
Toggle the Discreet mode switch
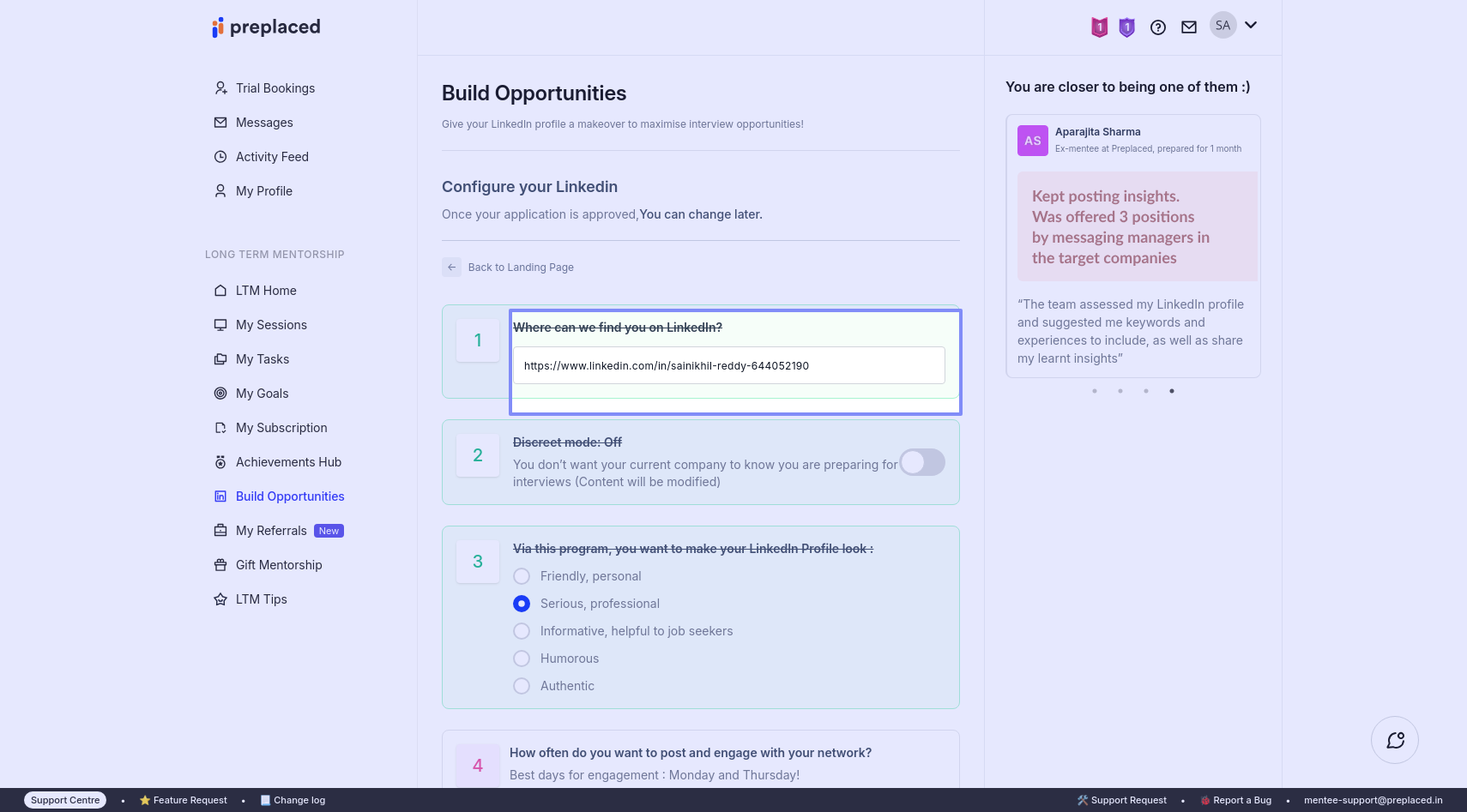[x=922, y=462]
